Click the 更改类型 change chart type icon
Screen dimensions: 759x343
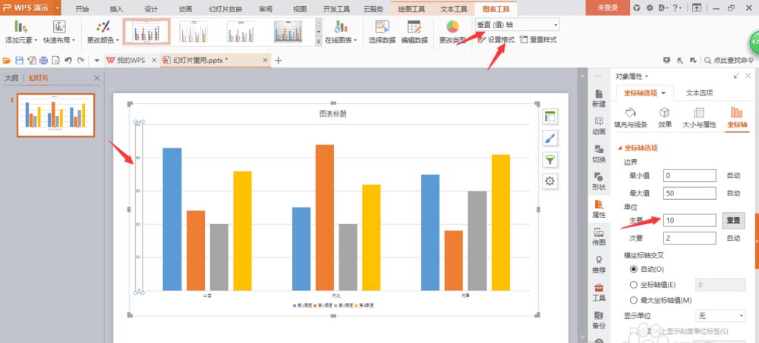click(x=452, y=27)
